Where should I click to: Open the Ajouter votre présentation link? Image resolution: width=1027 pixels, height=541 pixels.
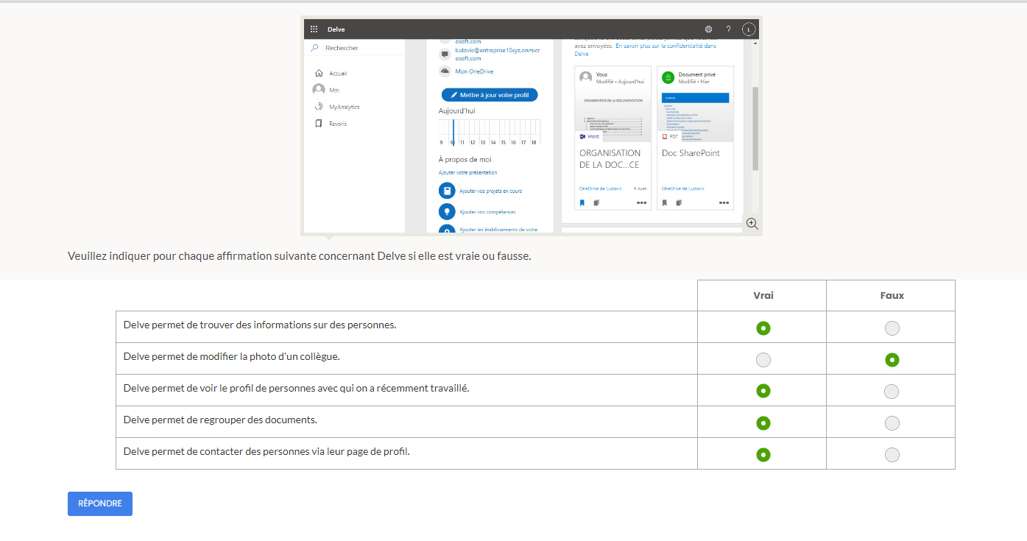[x=468, y=172]
